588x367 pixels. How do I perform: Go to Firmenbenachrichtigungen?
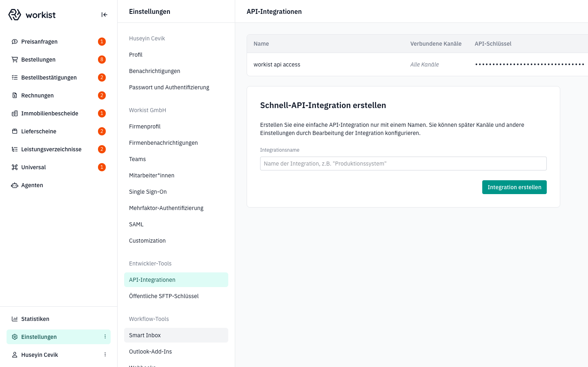click(176, 143)
